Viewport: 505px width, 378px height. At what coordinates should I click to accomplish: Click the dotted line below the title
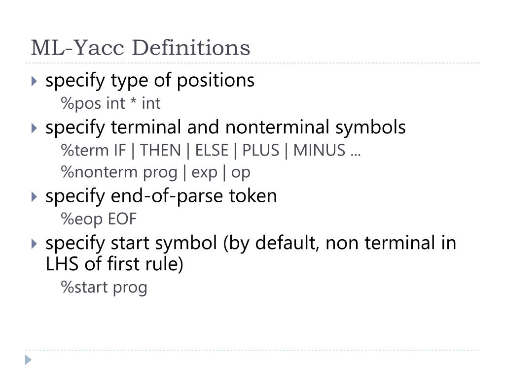(x=252, y=63)
